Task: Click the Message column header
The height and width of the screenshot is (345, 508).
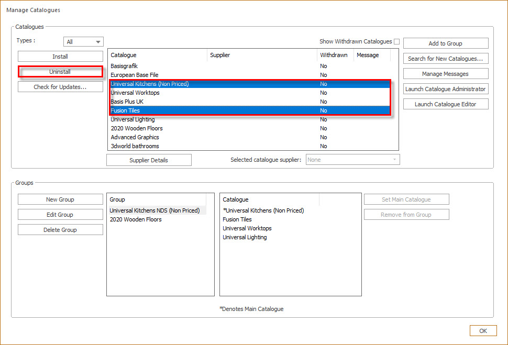Action: [372, 55]
